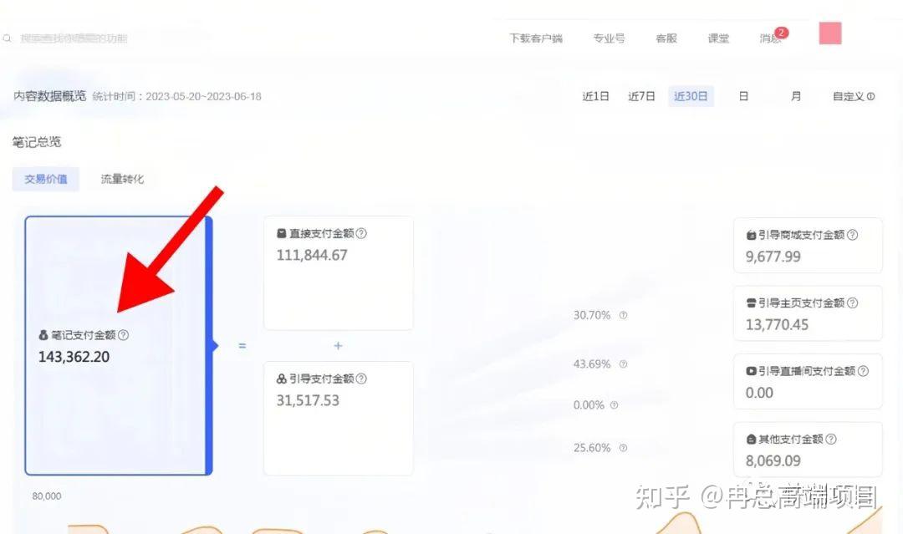Switch to 交易价值 tab
The width and height of the screenshot is (903, 534).
(x=45, y=179)
